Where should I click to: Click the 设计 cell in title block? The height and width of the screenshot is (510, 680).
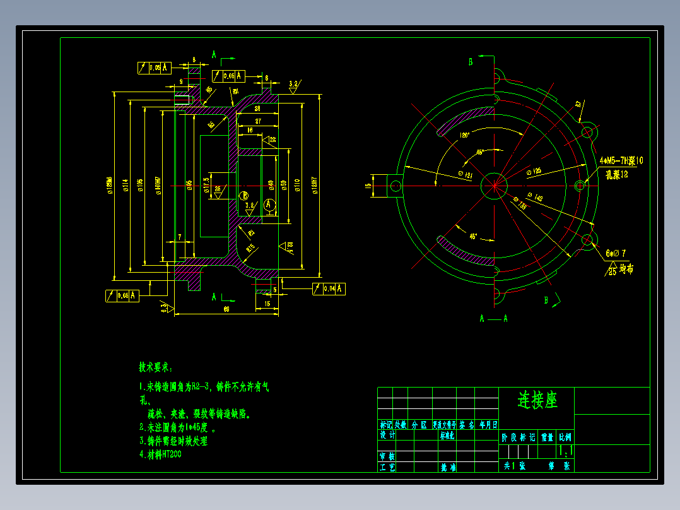(387, 435)
